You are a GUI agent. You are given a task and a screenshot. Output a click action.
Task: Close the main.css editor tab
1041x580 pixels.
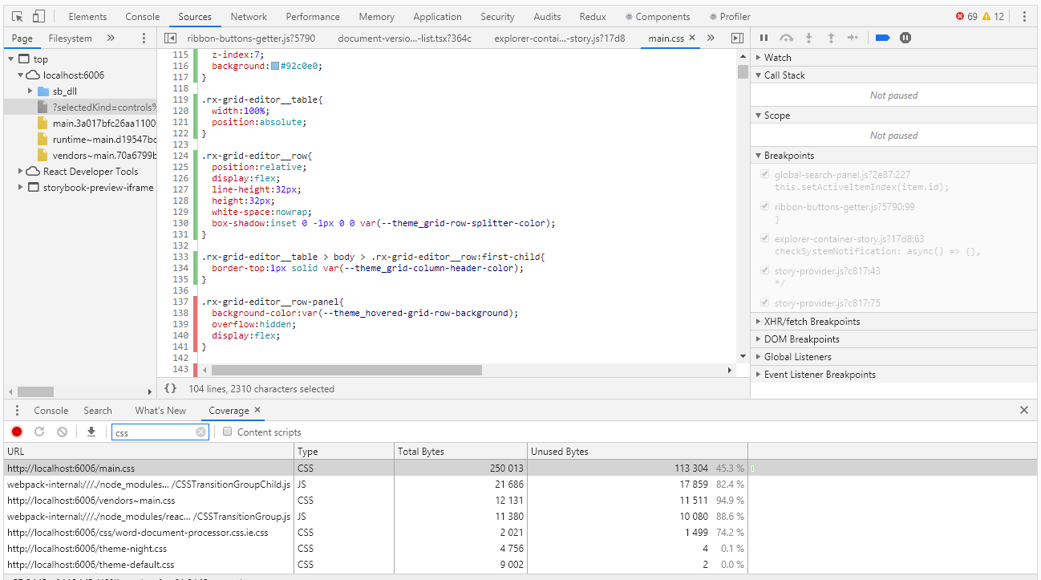(x=691, y=38)
